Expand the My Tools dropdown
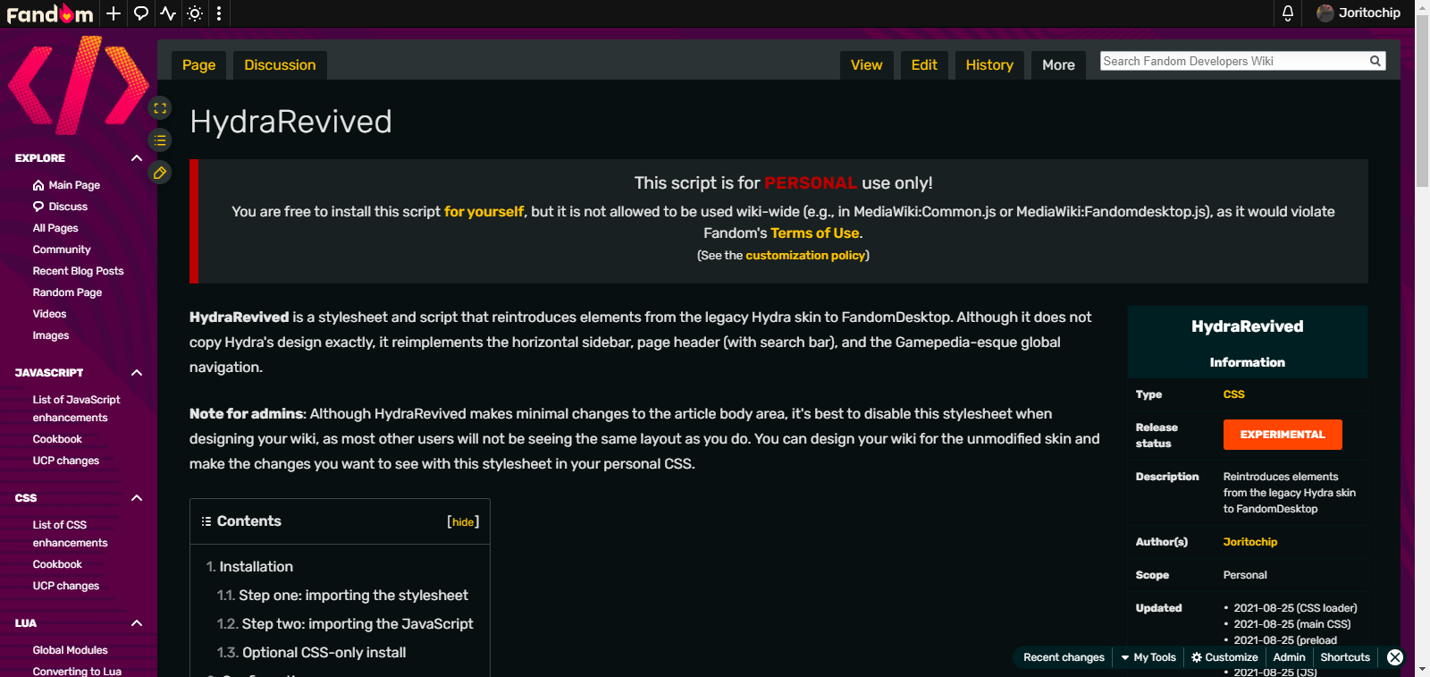Image resolution: width=1430 pixels, height=677 pixels. (x=1148, y=657)
